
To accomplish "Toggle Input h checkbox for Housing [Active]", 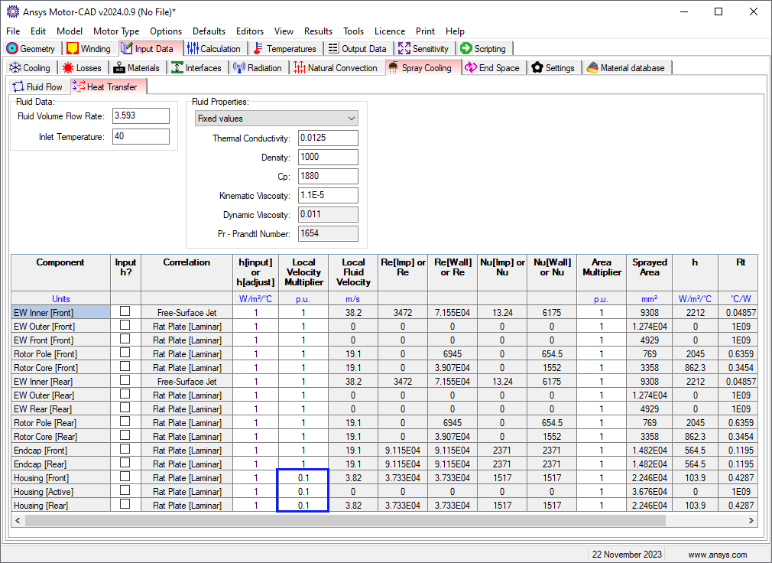I will [125, 491].
